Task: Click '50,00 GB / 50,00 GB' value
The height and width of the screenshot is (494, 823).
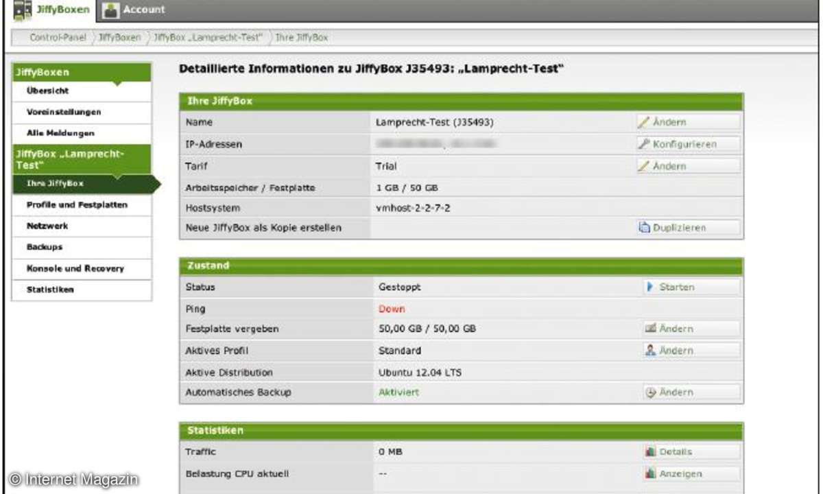Action: 427,329
